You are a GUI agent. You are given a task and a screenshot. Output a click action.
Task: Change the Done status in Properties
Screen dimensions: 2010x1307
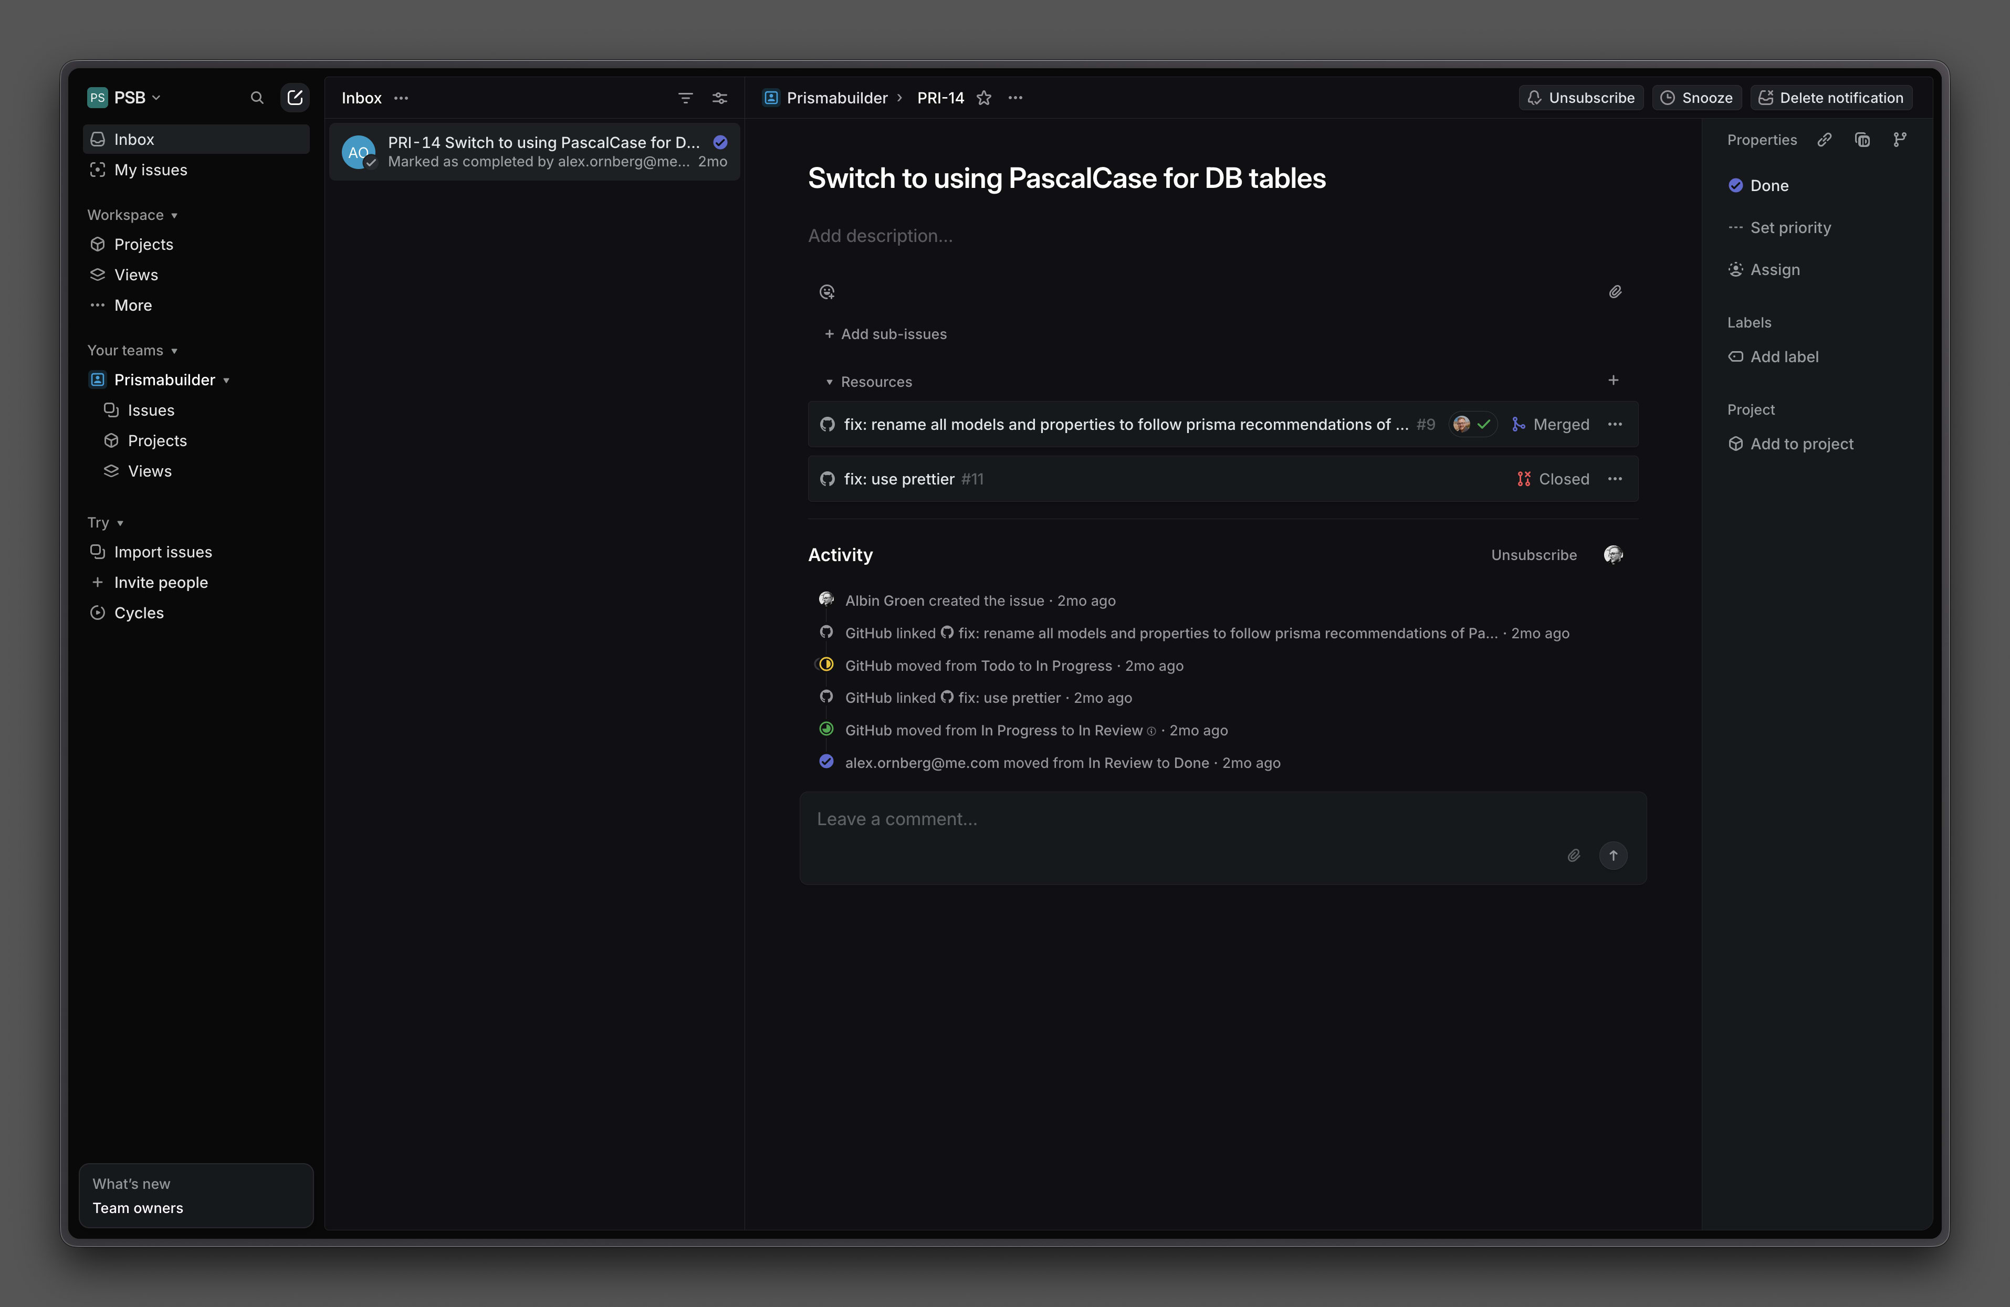pyautogui.click(x=1768, y=186)
